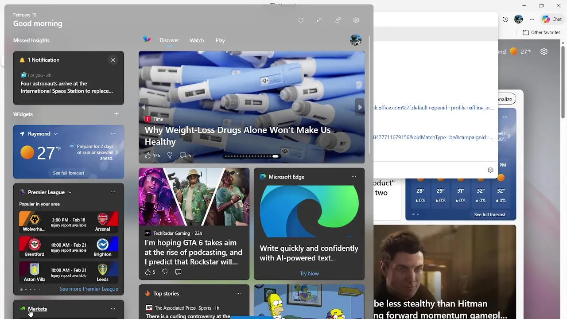The width and height of the screenshot is (567, 319).
Task: Refresh the widgets feed
Action: tap(301, 20)
